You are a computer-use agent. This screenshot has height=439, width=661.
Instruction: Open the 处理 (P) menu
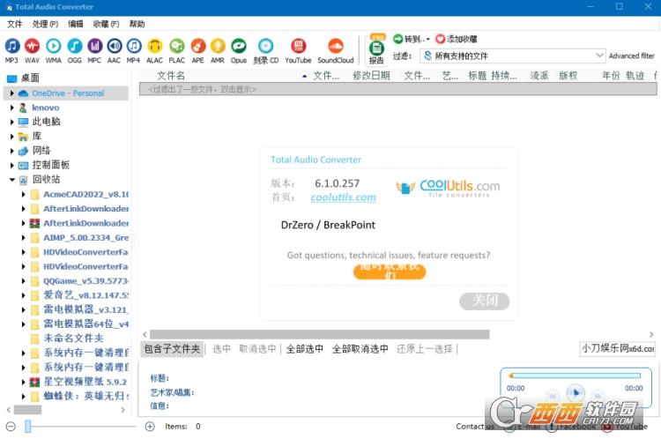pos(45,24)
